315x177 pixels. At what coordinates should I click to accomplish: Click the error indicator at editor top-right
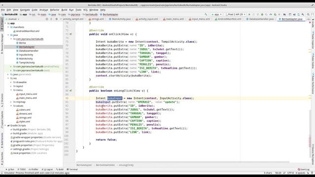310,23
